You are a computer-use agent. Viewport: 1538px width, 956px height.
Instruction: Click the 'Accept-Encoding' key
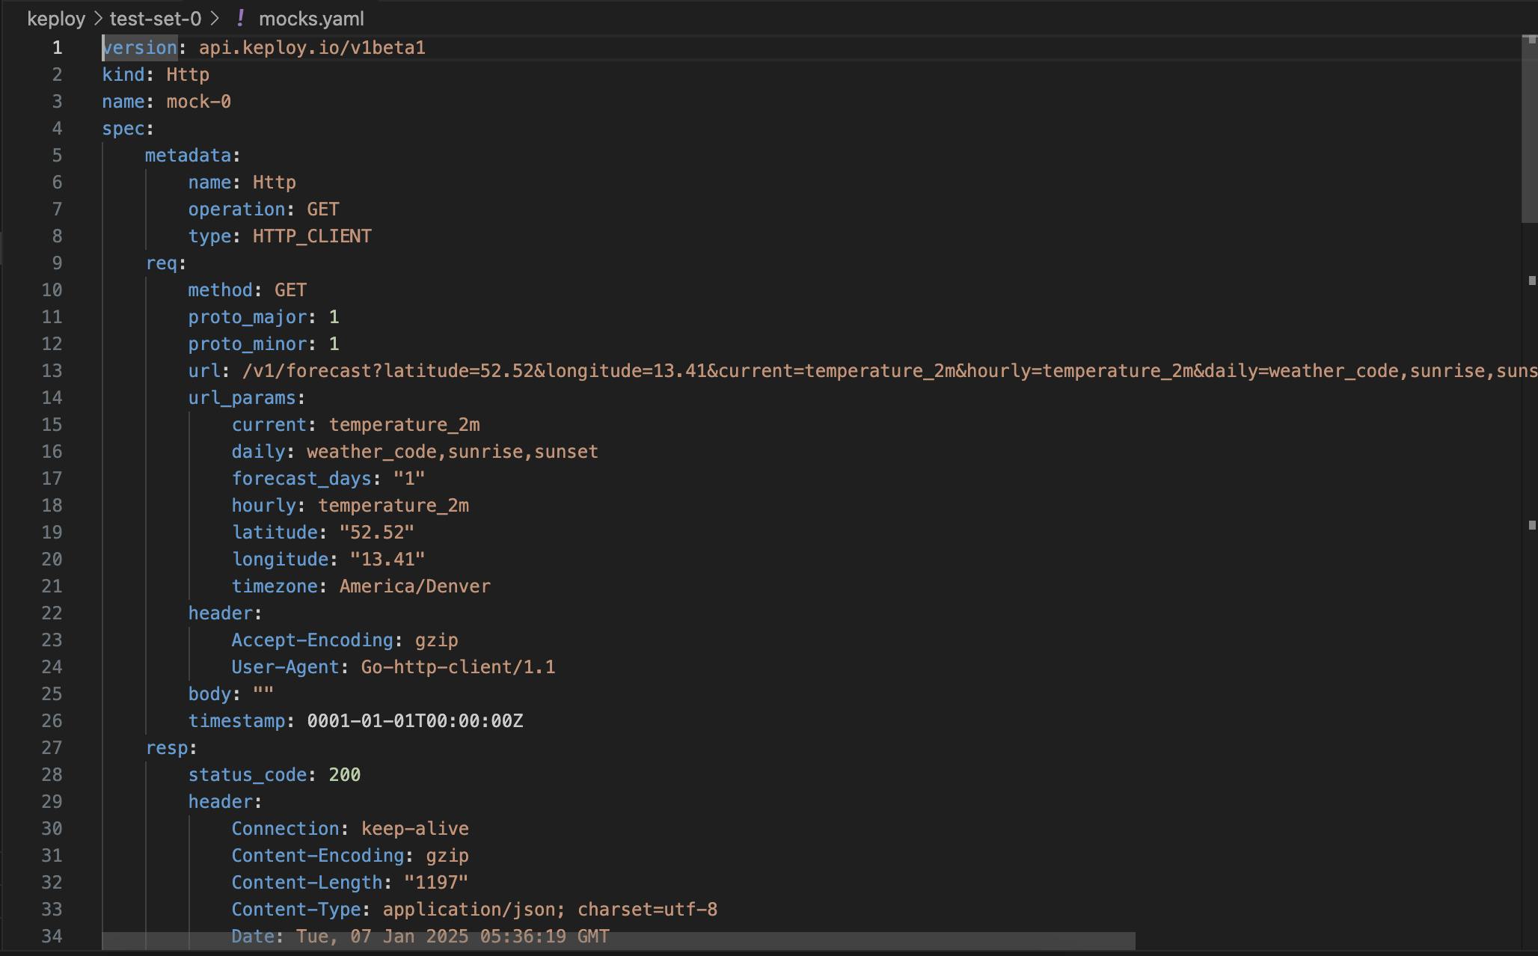(312, 640)
